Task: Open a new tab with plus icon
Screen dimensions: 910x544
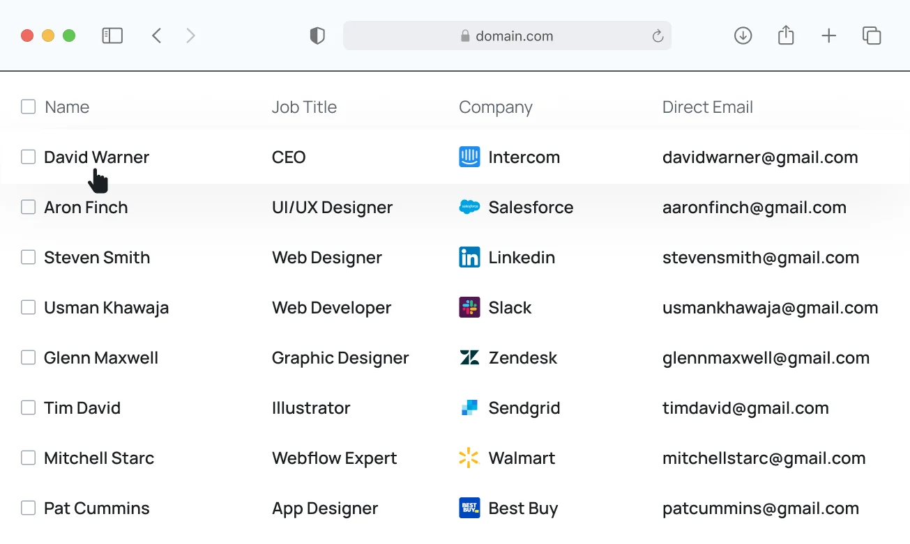Action: pyautogui.click(x=828, y=36)
